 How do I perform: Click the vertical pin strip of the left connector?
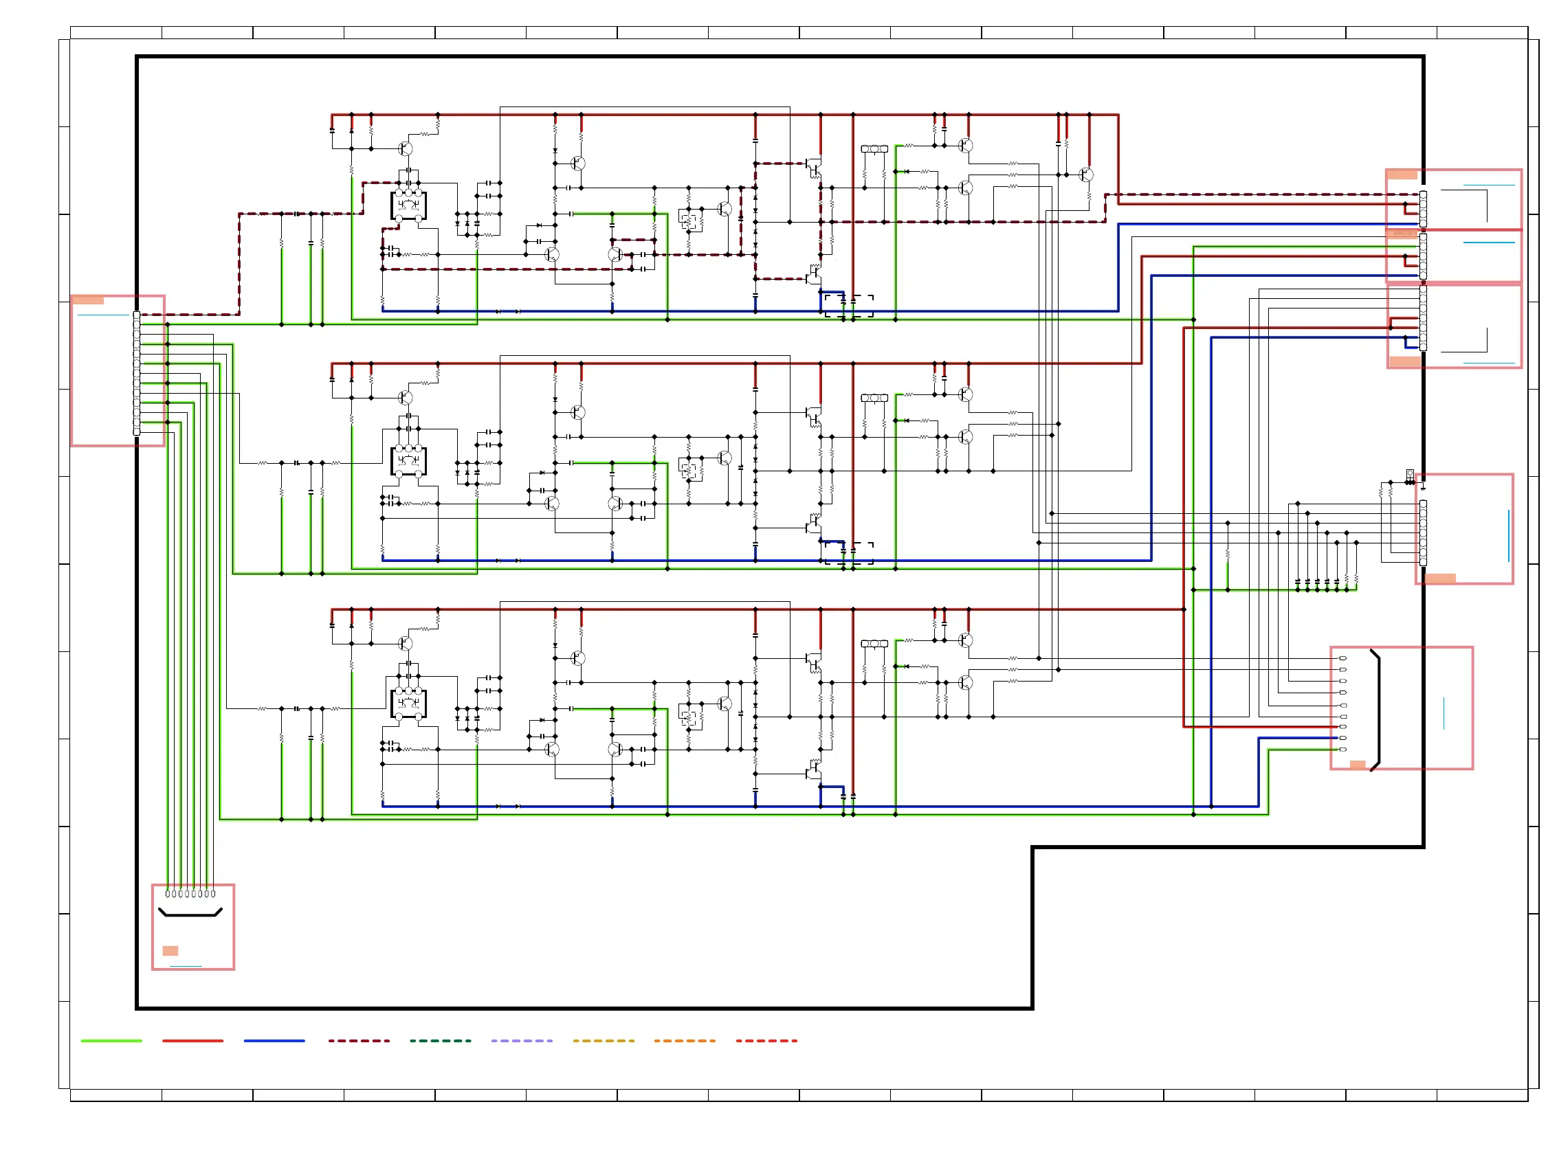pyautogui.click(x=137, y=372)
